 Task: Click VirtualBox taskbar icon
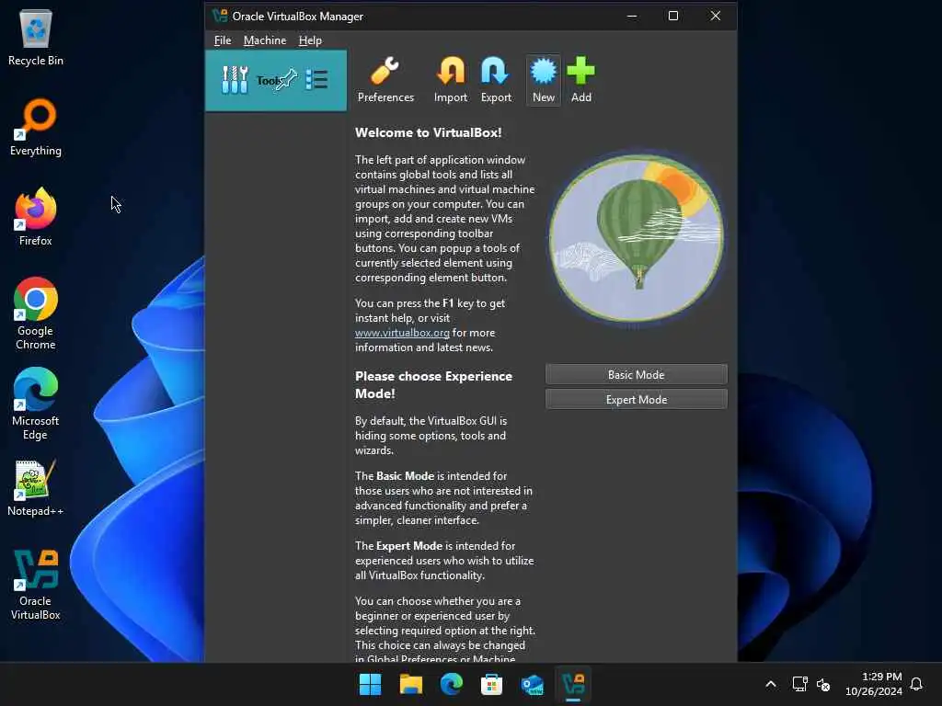coord(573,684)
